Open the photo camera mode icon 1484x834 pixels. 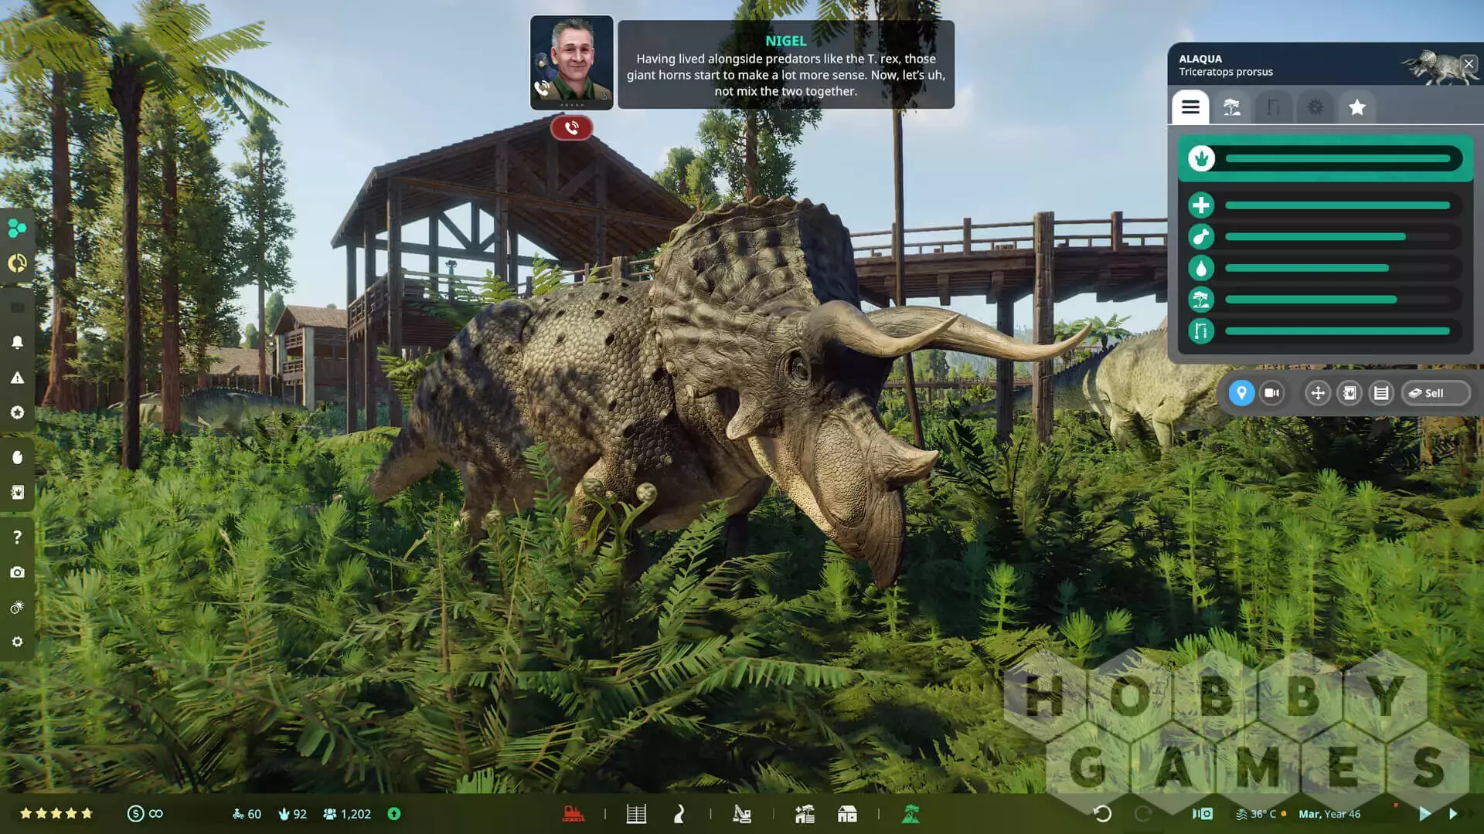[x=17, y=572]
